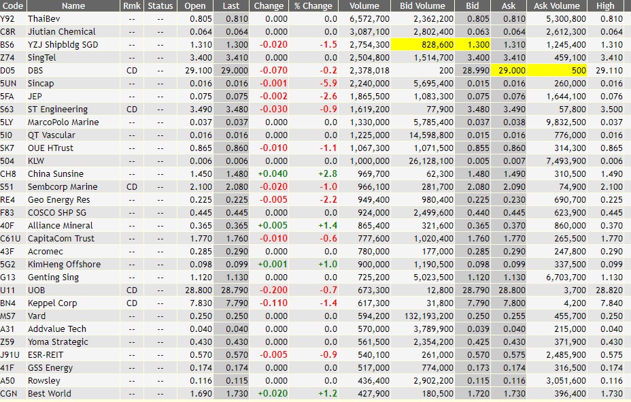Click Best World's +1.2 percent change
The height and width of the screenshot is (402, 631).
click(x=328, y=394)
